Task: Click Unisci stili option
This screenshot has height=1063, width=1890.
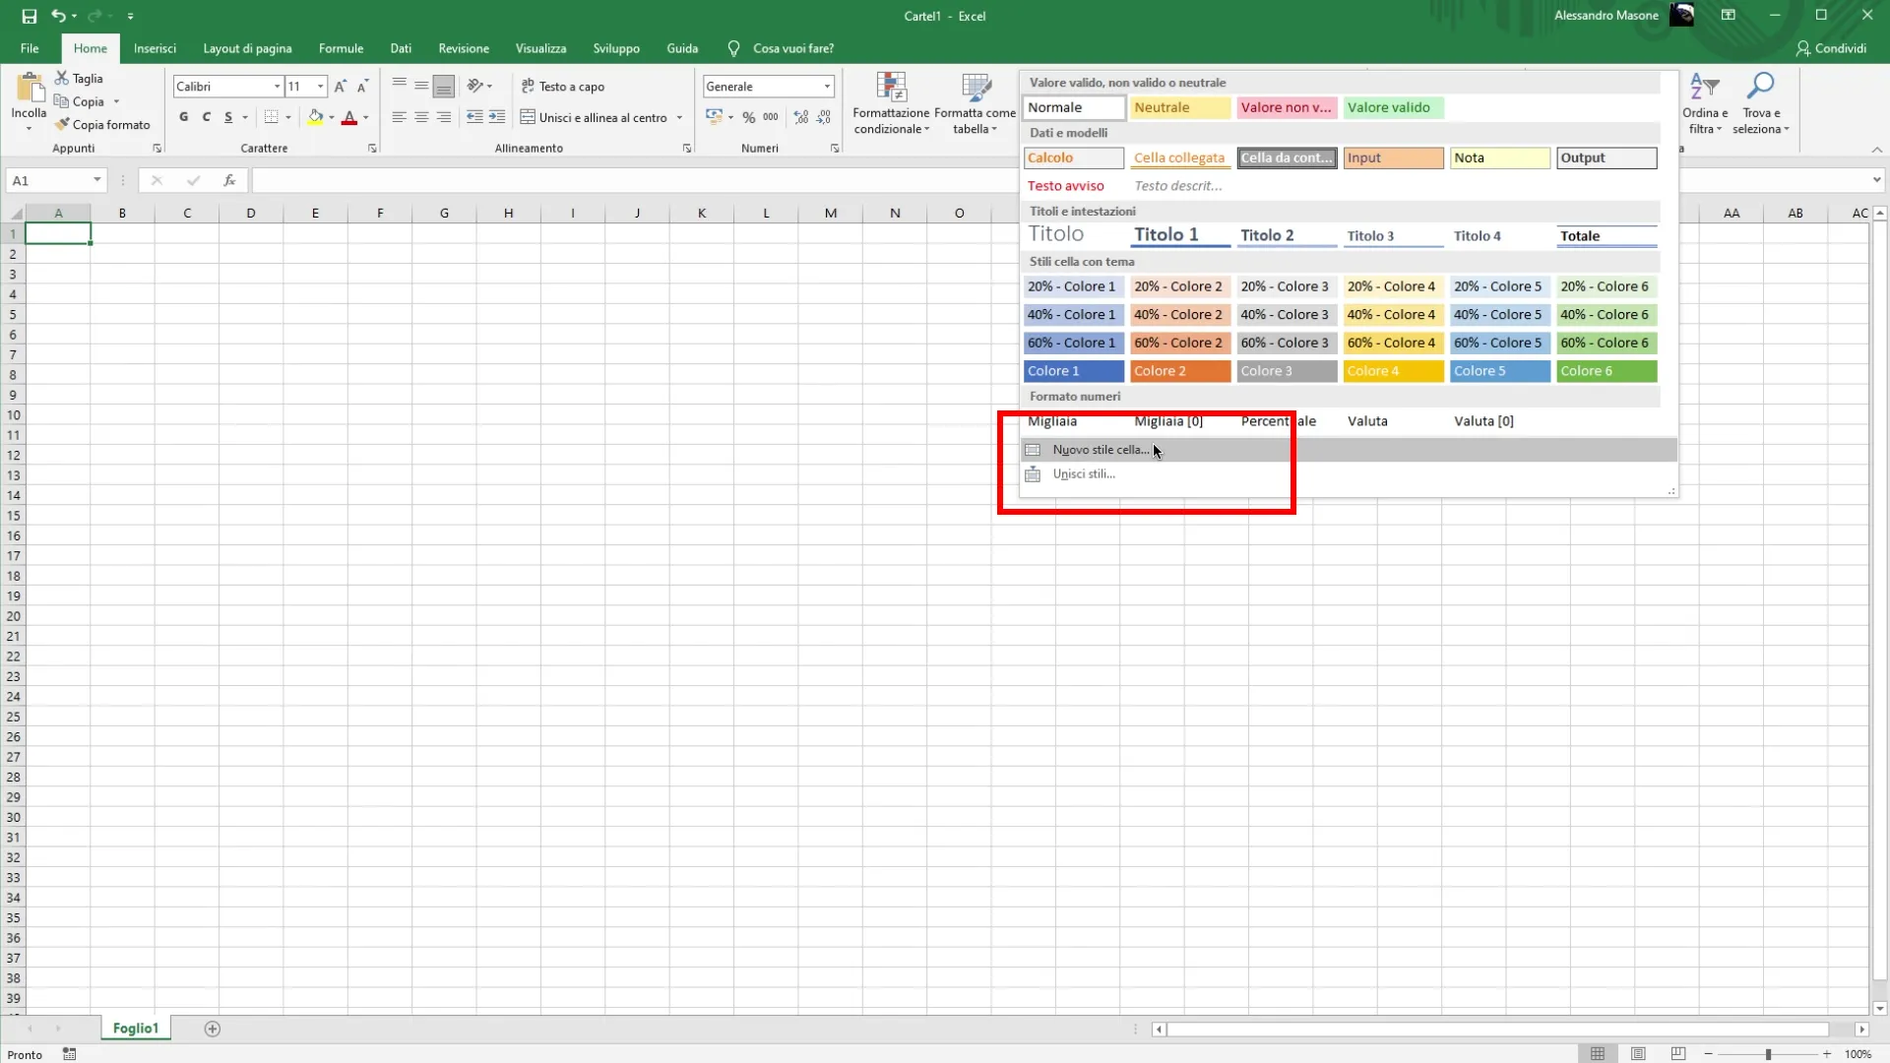Action: tap(1084, 474)
